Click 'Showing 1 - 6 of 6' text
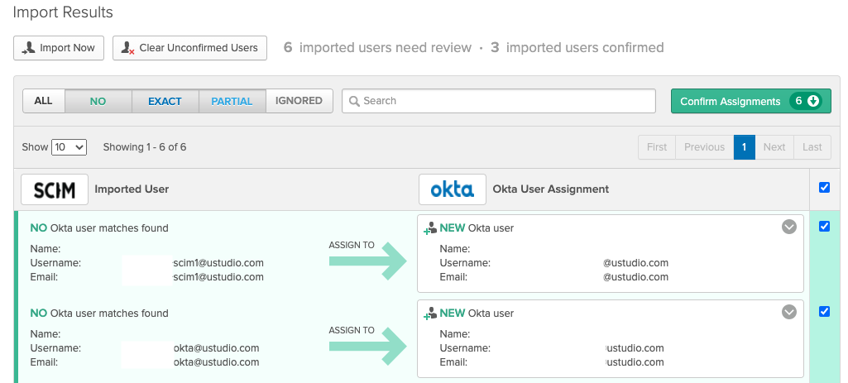 [145, 147]
